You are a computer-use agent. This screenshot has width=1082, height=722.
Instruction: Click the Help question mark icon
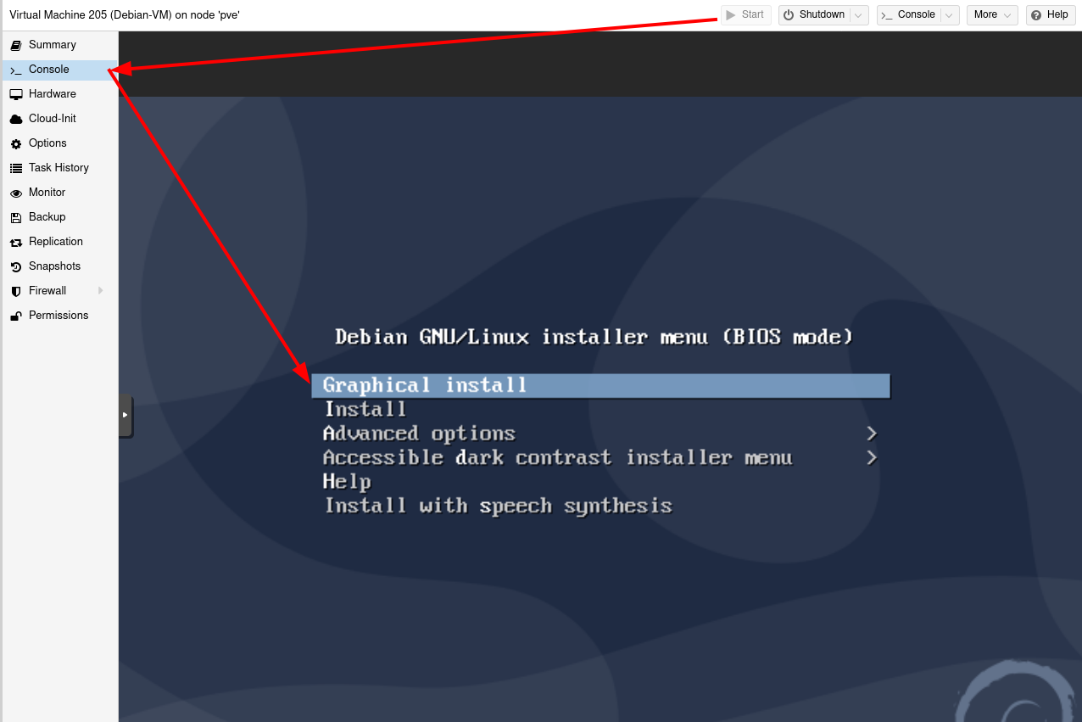pos(1036,15)
